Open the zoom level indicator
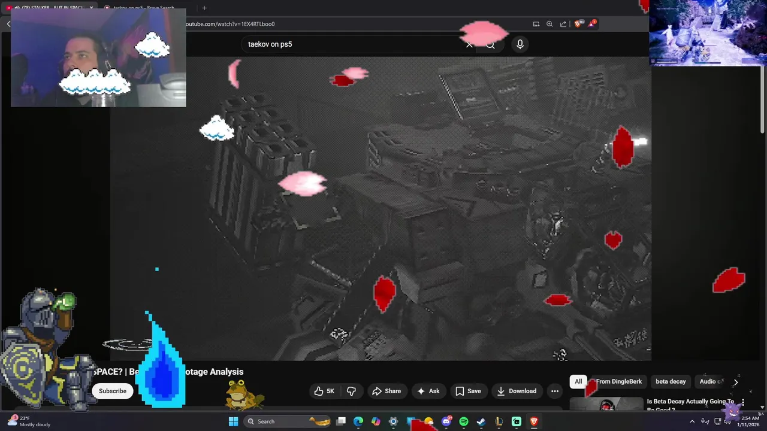Image resolution: width=767 pixels, height=431 pixels. tap(549, 24)
